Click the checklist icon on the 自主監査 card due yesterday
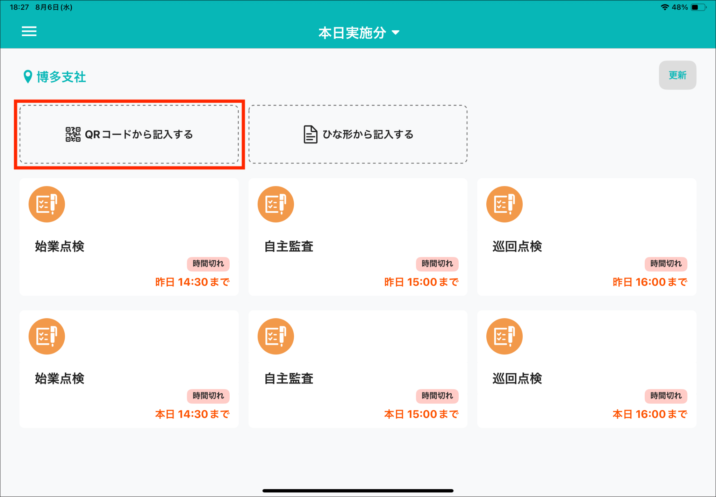 [x=275, y=204]
